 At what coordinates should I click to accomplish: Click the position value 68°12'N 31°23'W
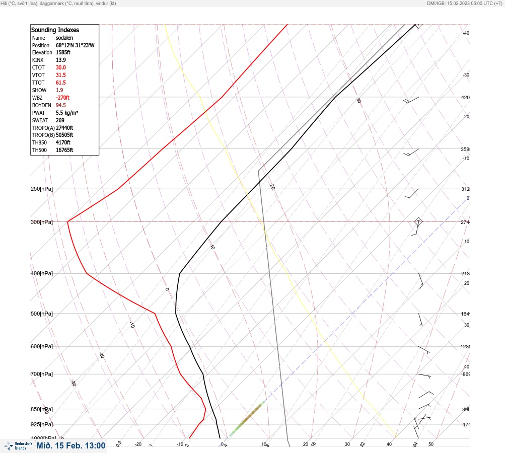tap(75, 45)
